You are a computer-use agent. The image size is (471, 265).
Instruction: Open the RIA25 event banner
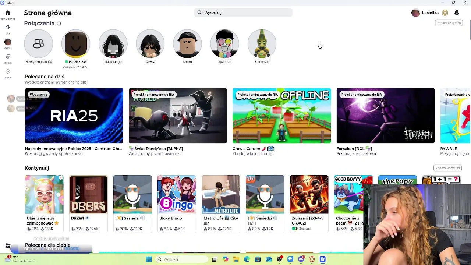pyautogui.click(x=74, y=116)
